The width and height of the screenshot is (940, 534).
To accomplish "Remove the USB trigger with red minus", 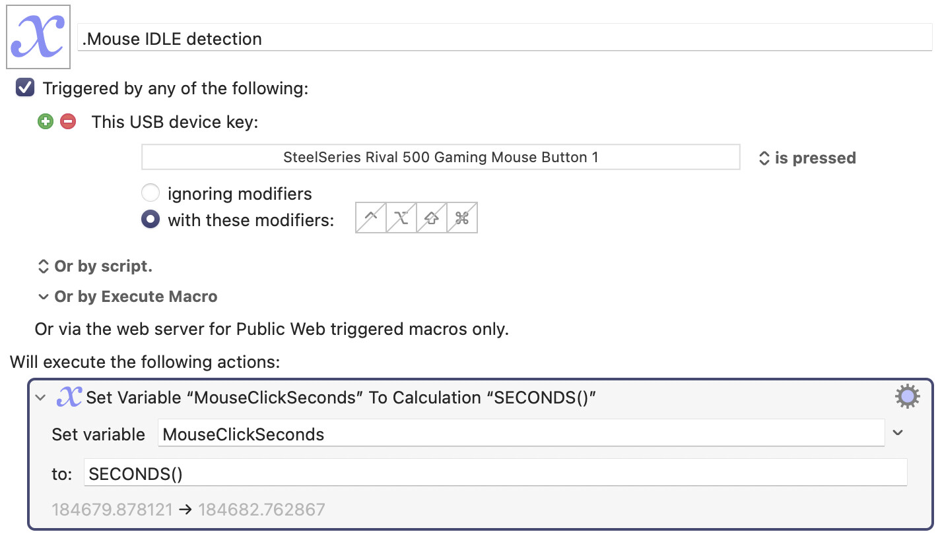I will pyautogui.click(x=68, y=122).
